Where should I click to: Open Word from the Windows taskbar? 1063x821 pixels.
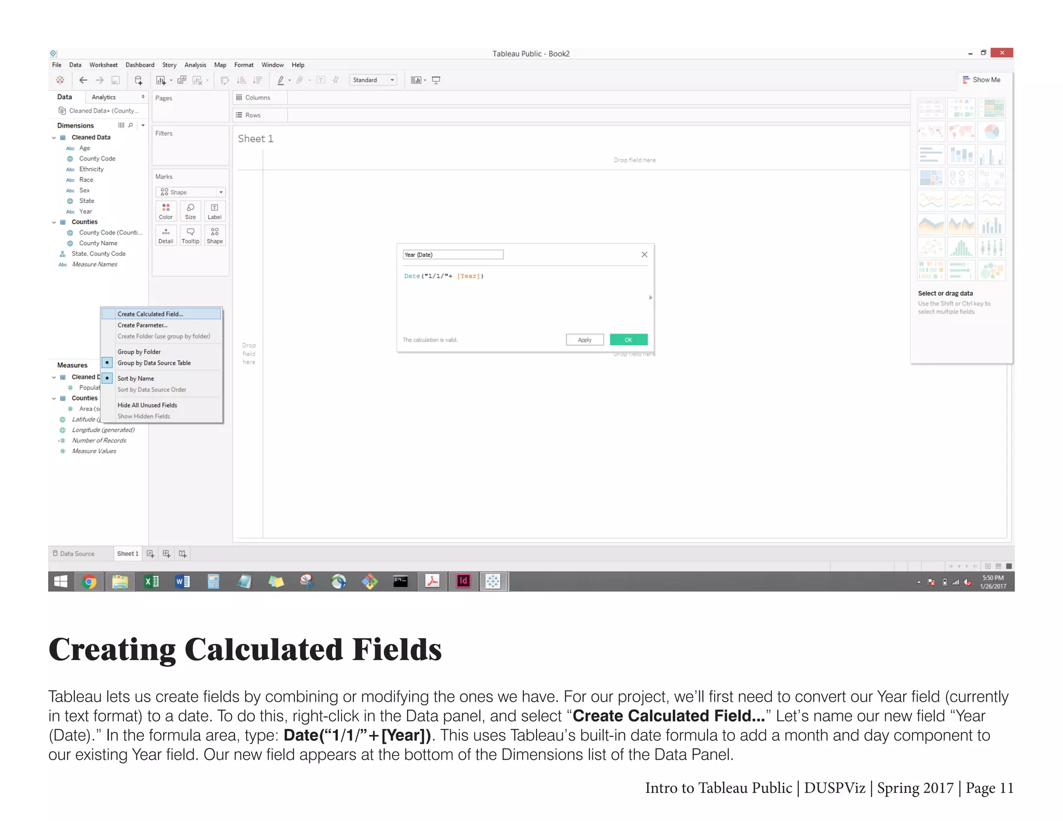(x=182, y=582)
